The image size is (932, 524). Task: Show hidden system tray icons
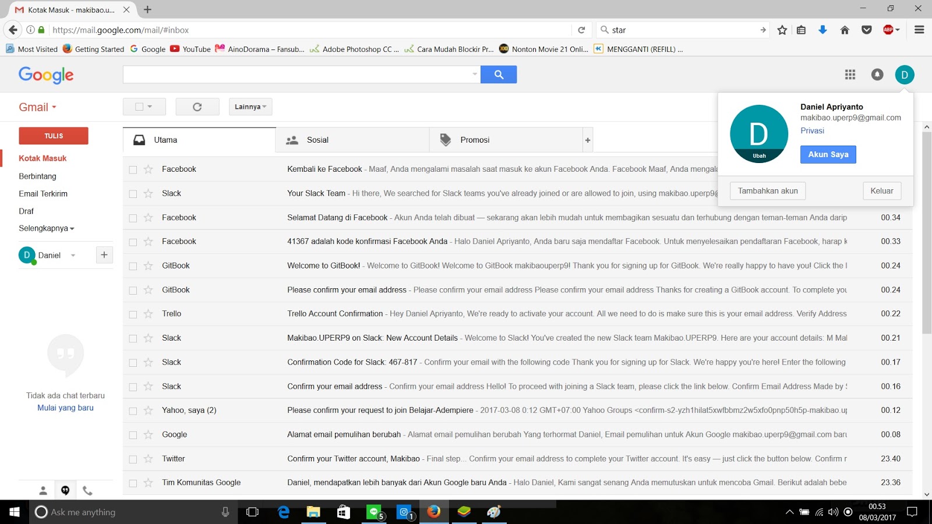pos(789,512)
